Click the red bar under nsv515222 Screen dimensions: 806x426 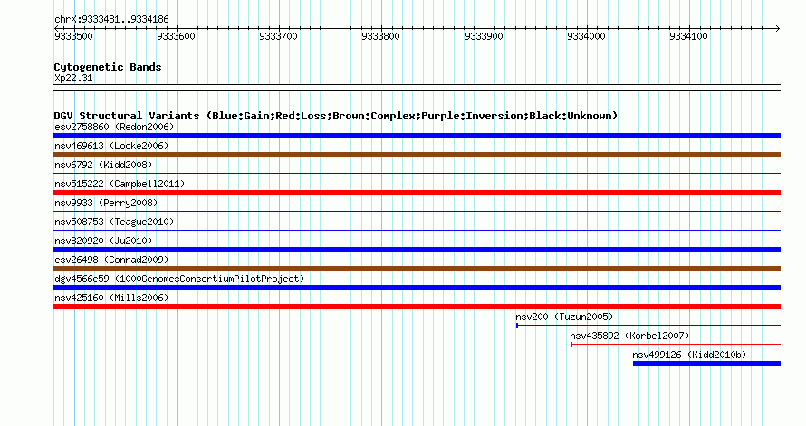[417, 193]
